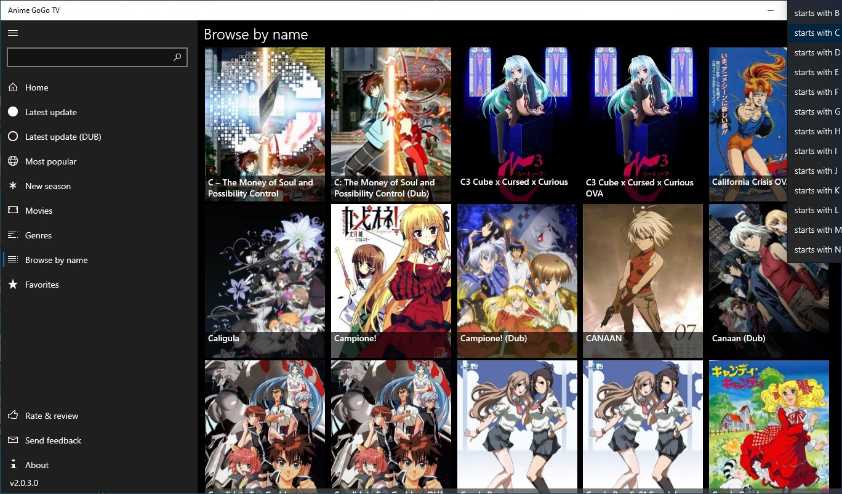Choose 'starts with K' filter
The width and height of the screenshot is (842, 494).
tap(815, 190)
